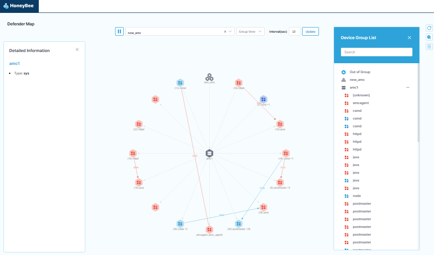The height and width of the screenshot is (255, 434).
Task: Select node in device list
Action: (x=357, y=196)
